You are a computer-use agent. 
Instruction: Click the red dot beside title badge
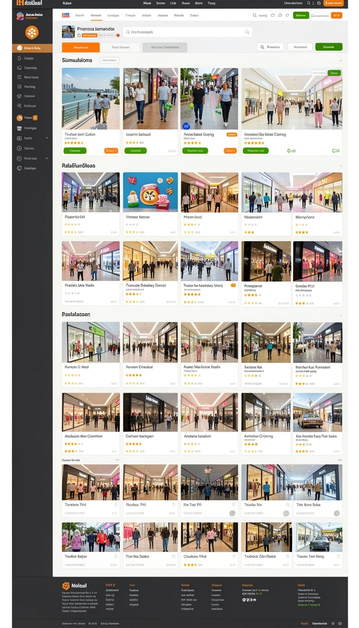click(118, 35)
